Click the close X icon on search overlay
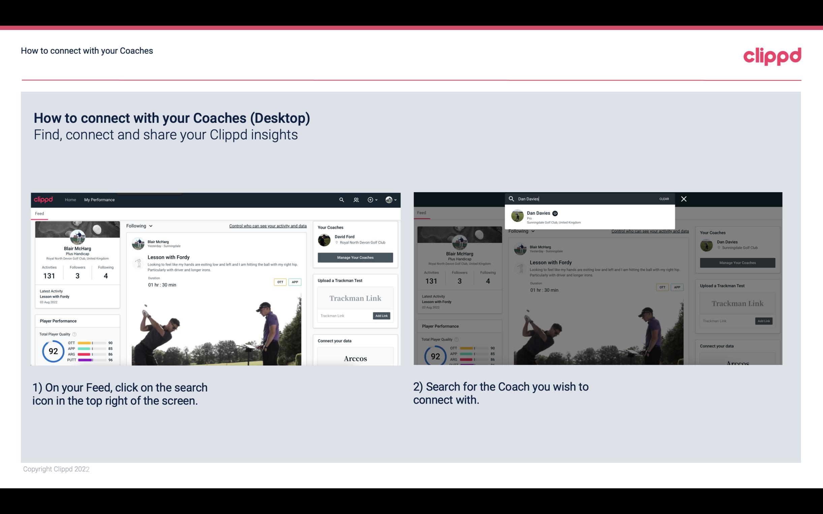This screenshot has width=823, height=514. [x=683, y=198]
